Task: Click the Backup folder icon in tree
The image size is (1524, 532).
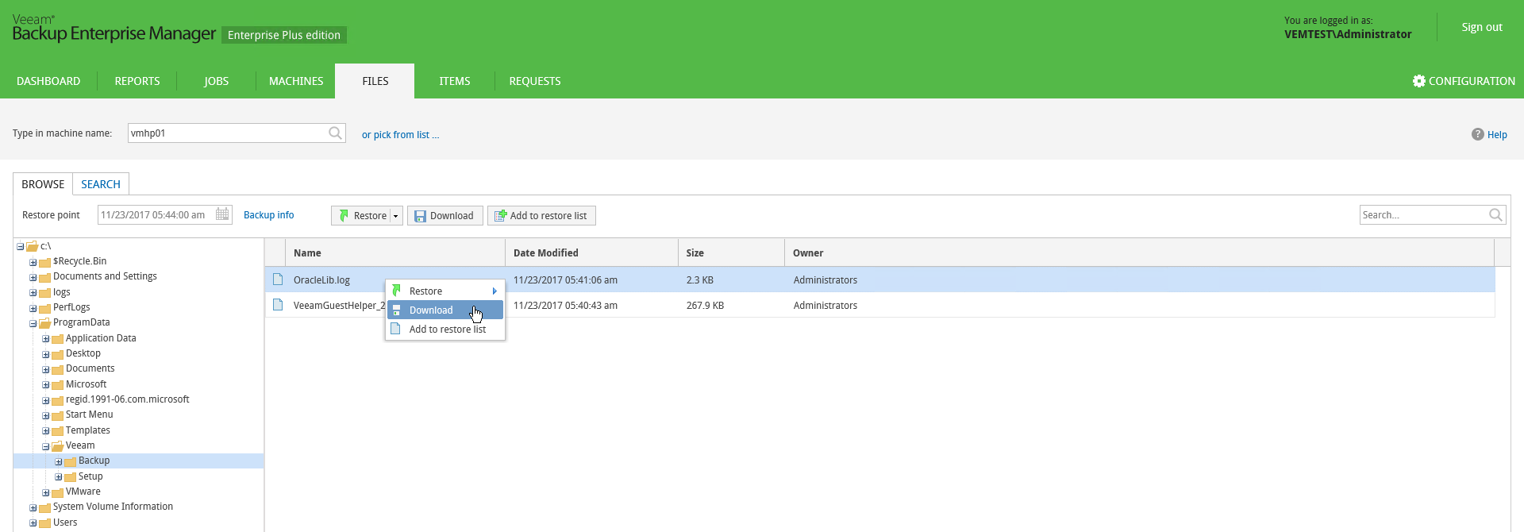Action: pyautogui.click(x=70, y=461)
